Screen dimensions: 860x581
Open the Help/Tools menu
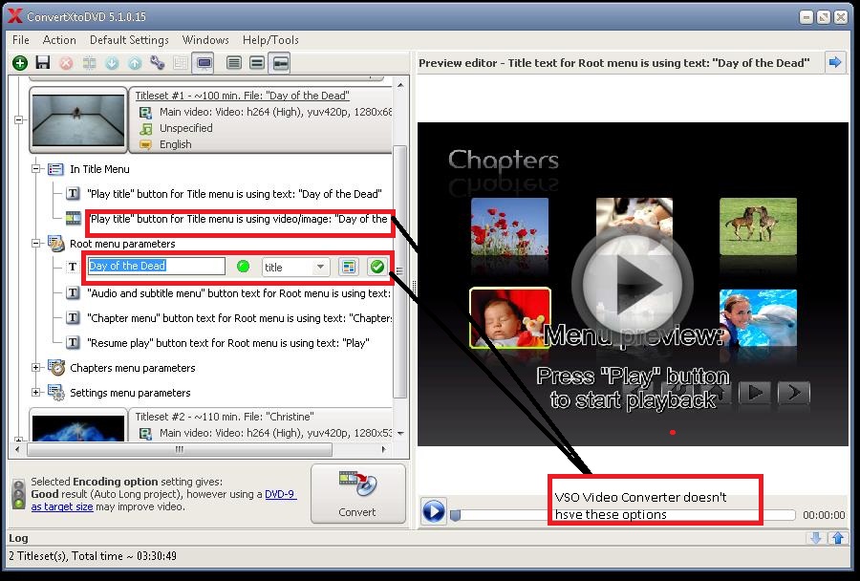click(270, 40)
